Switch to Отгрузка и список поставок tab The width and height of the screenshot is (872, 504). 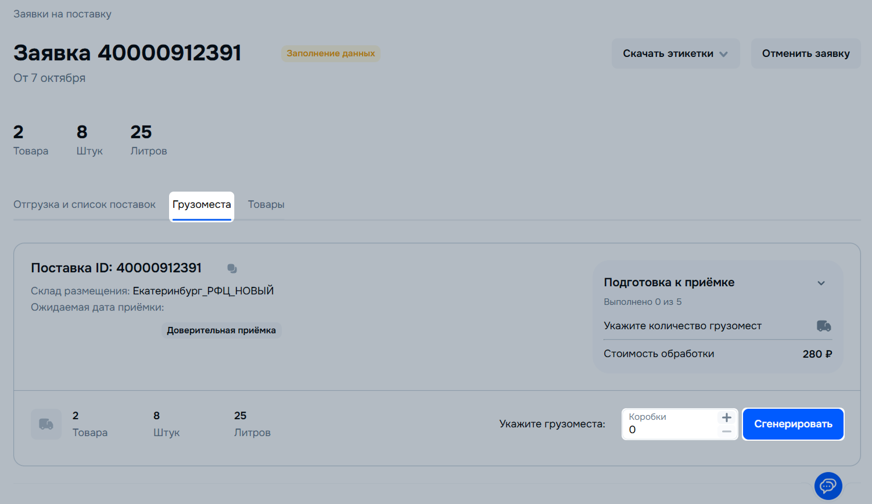(84, 204)
